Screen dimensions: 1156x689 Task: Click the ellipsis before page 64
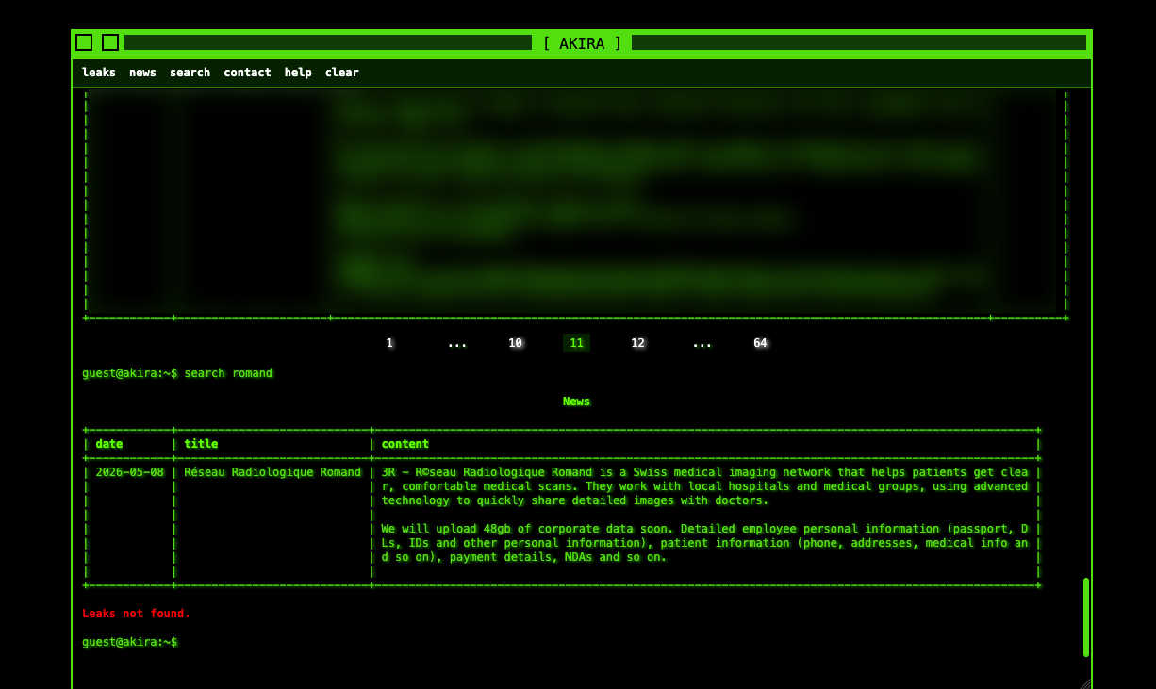pos(702,343)
